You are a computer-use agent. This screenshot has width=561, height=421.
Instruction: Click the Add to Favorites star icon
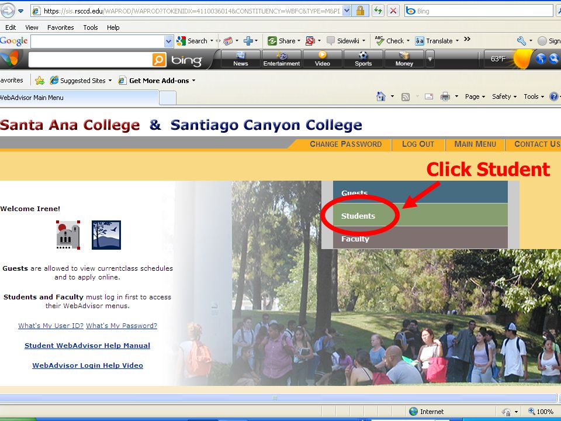coord(40,81)
